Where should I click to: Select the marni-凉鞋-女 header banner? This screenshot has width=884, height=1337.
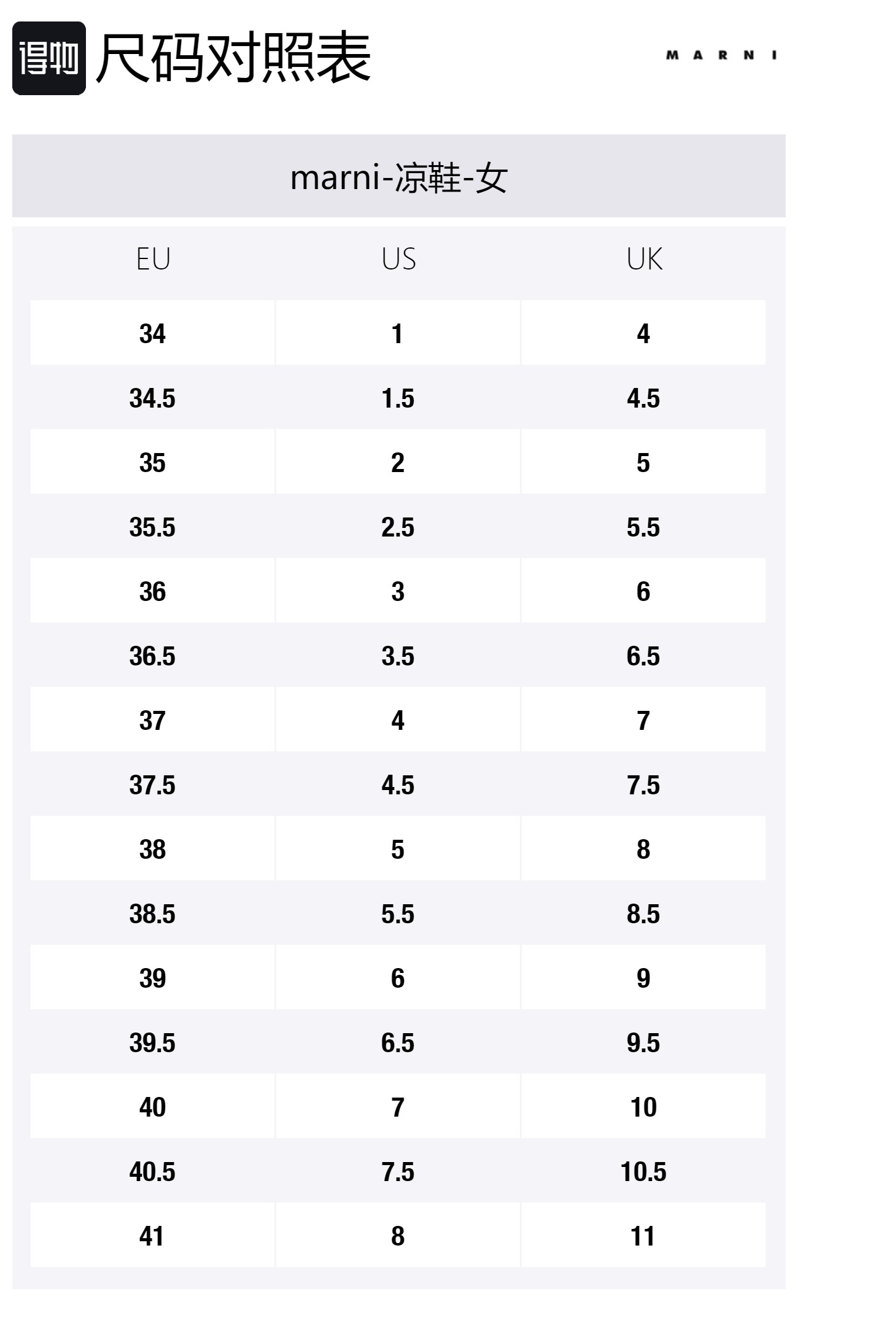[399, 177]
